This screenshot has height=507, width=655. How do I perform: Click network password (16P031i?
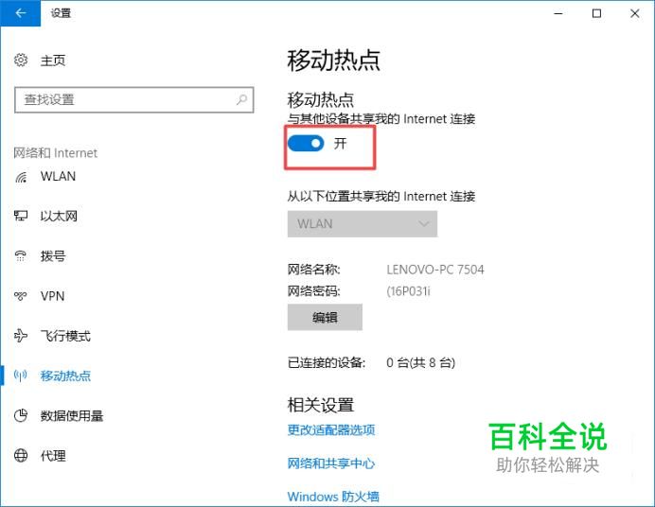408,290
